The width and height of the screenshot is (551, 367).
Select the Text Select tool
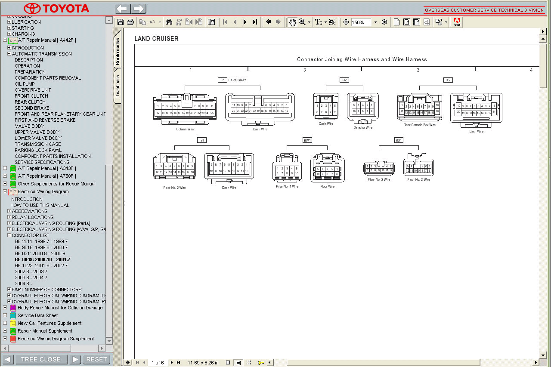click(x=319, y=22)
